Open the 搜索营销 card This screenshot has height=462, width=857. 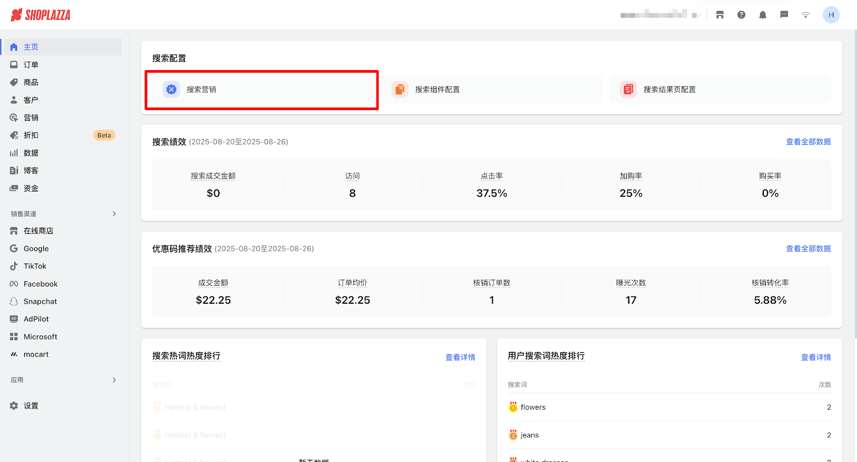(x=263, y=89)
